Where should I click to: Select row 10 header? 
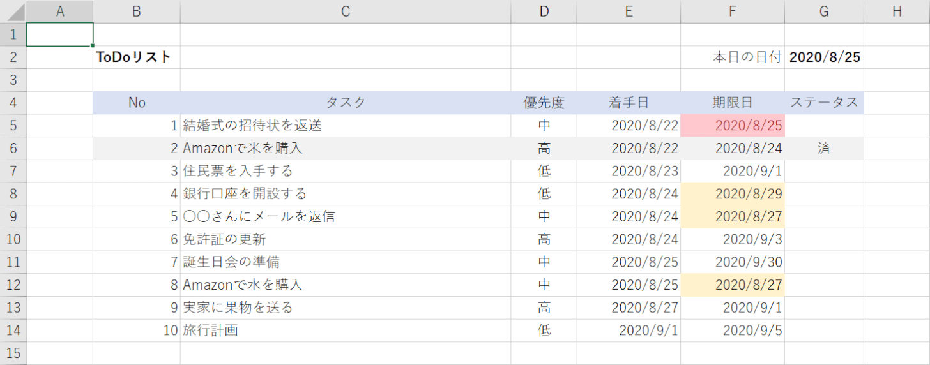13,240
